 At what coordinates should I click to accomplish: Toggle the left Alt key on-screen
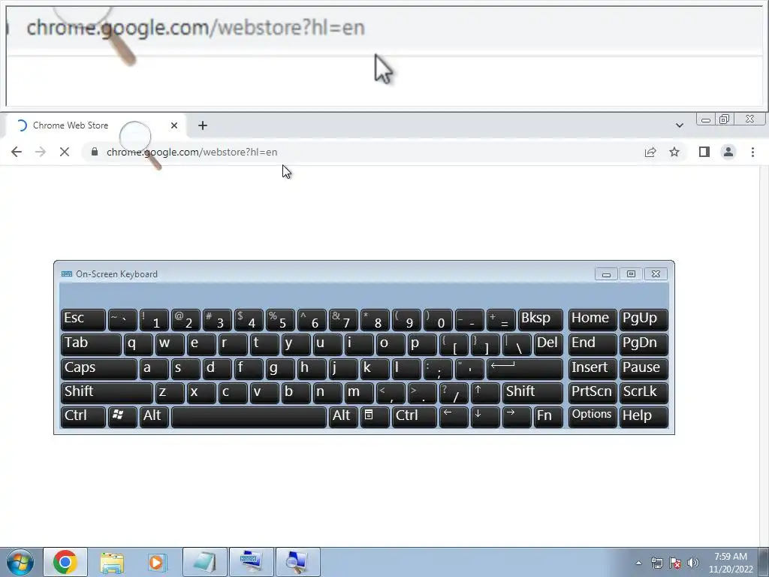click(154, 417)
